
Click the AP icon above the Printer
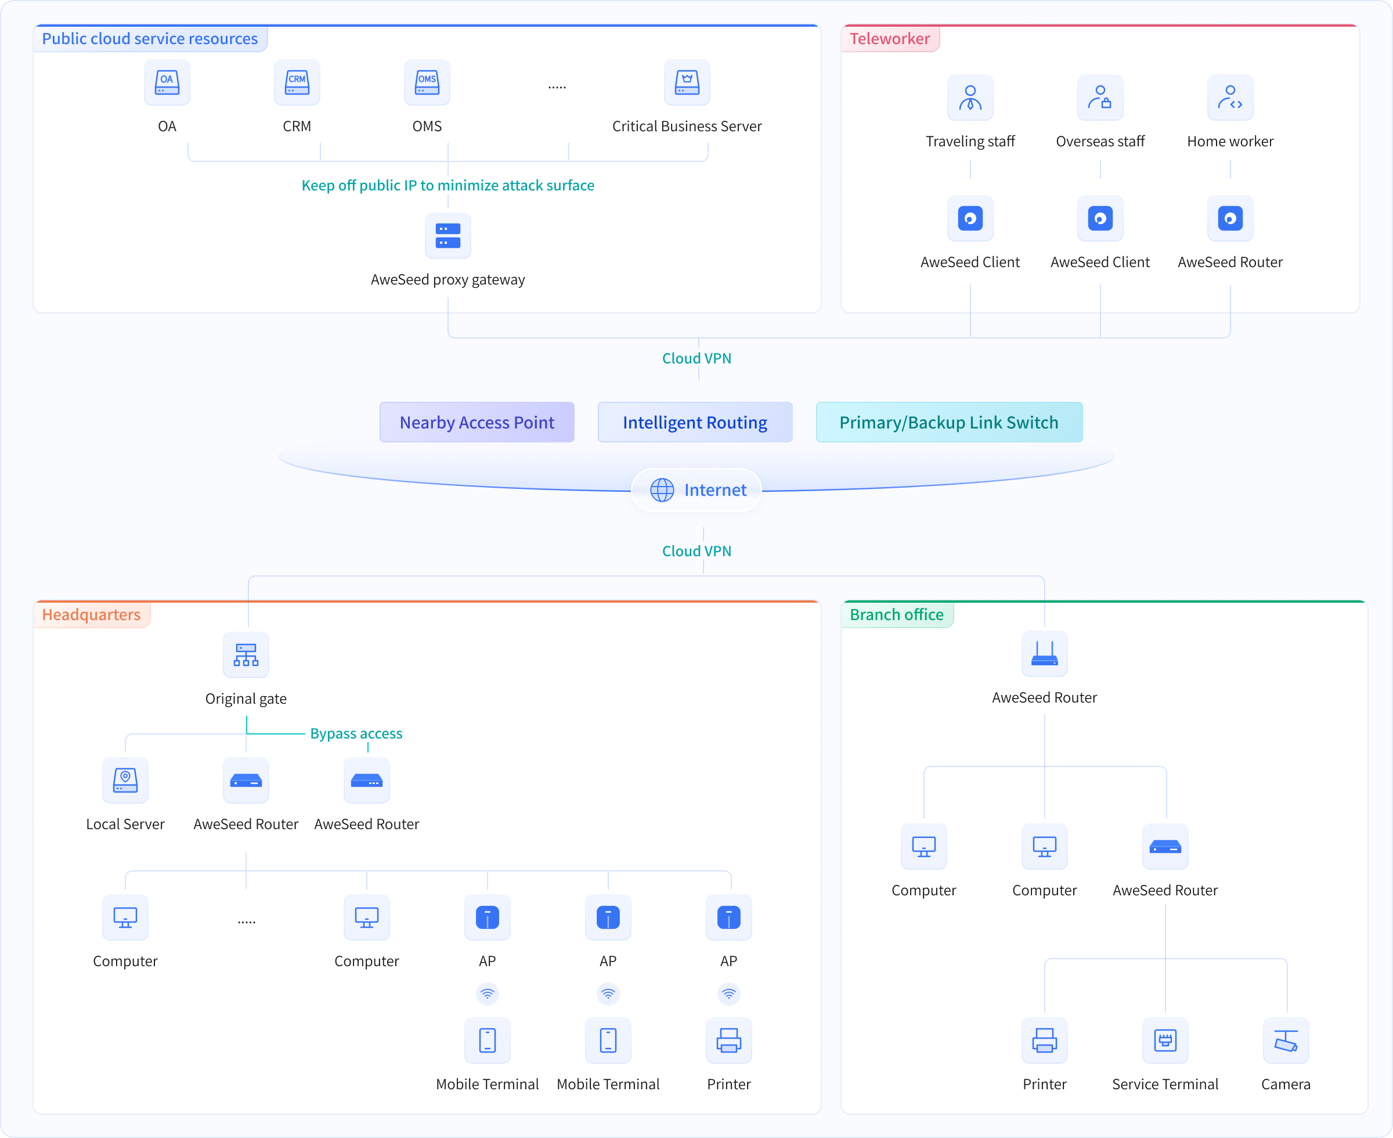point(728,918)
